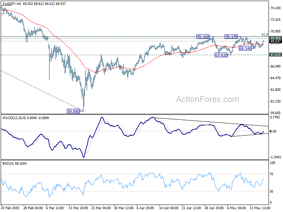Click the RSI(14) indicator label
This screenshot has width=283, height=212.
(x=8, y=164)
